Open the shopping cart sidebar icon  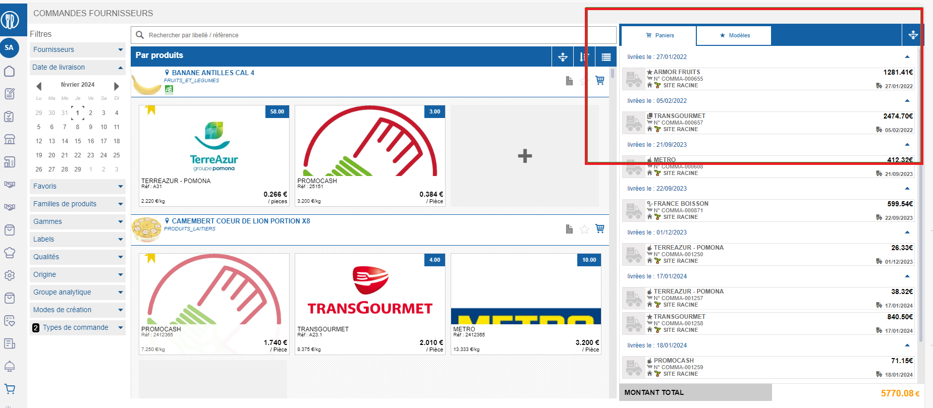click(x=10, y=389)
